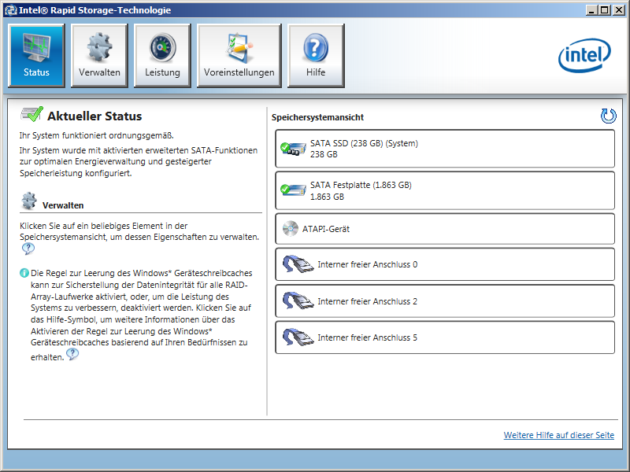Select 'SATA SSD (238 GB) (System)' text
630x472 pixels.
click(364, 143)
